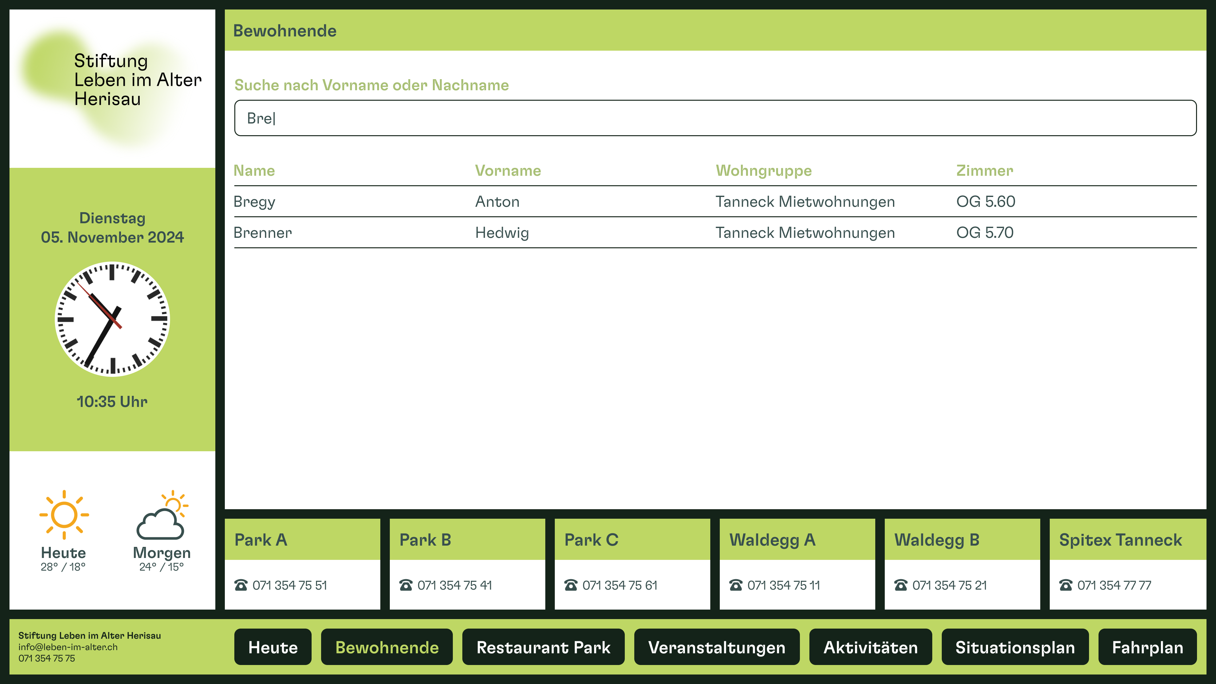Select the Brenner Hedwig resident row
The height and width of the screenshot is (684, 1216).
pos(715,233)
